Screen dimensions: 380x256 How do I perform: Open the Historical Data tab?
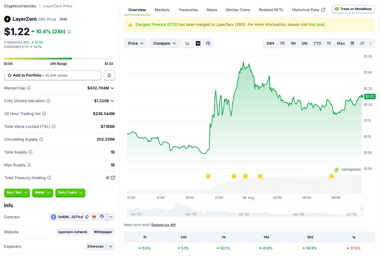(309, 10)
